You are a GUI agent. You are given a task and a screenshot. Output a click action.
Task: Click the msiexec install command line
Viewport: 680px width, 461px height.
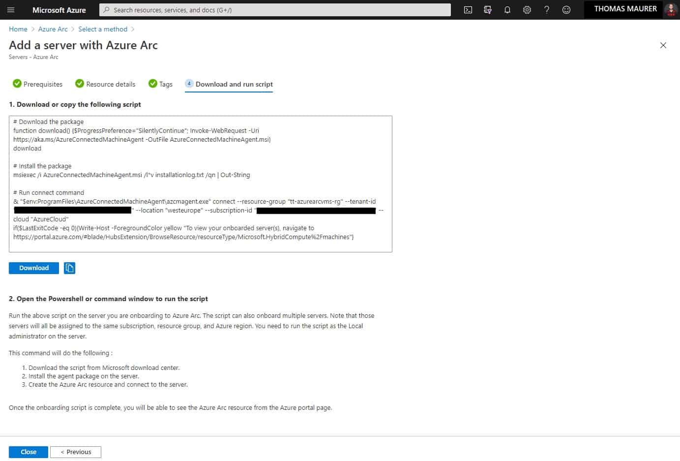[x=132, y=175]
